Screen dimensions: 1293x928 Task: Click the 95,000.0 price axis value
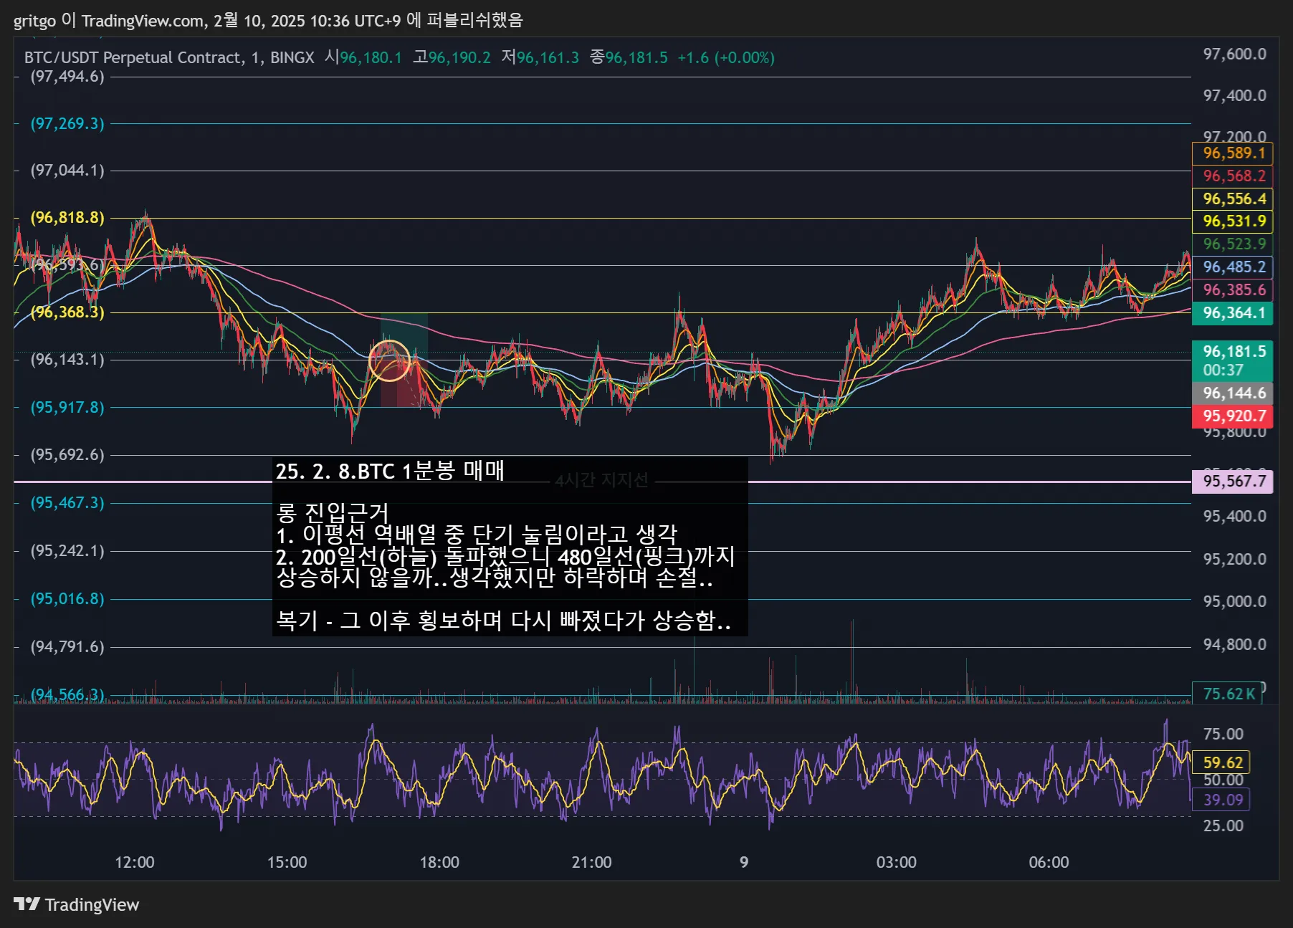(x=1234, y=602)
